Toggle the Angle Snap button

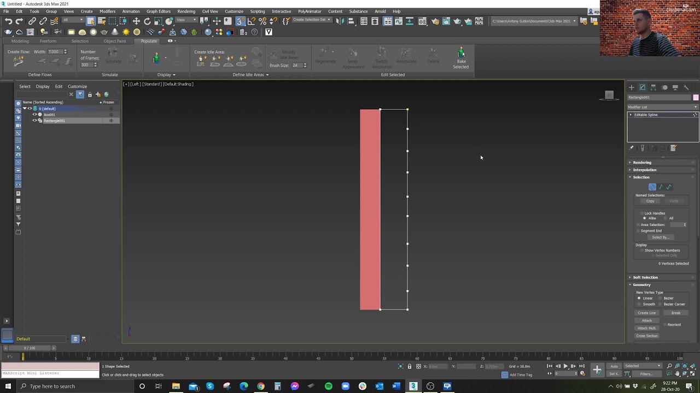pyautogui.click(x=252, y=21)
